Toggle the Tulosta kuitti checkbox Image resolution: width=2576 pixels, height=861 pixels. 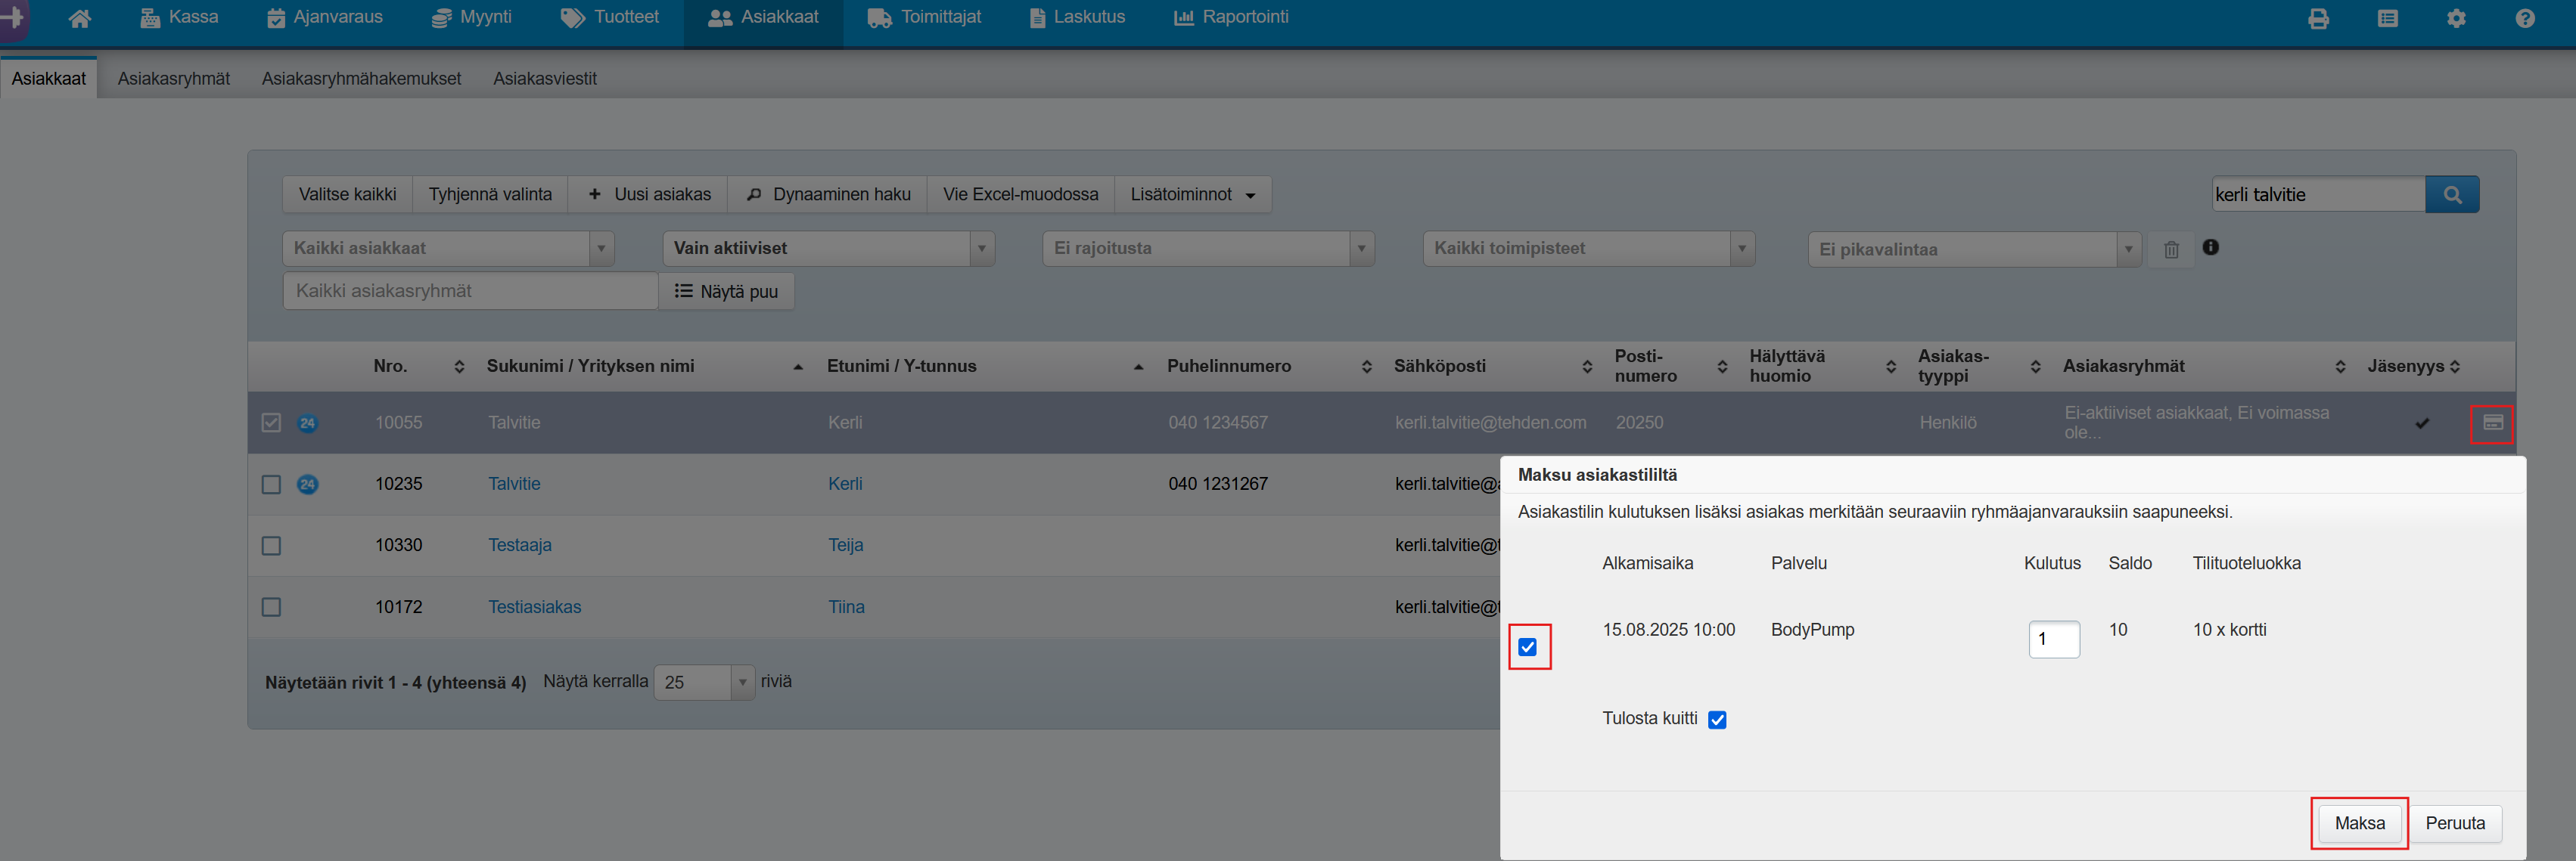pyautogui.click(x=1717, y=720)
